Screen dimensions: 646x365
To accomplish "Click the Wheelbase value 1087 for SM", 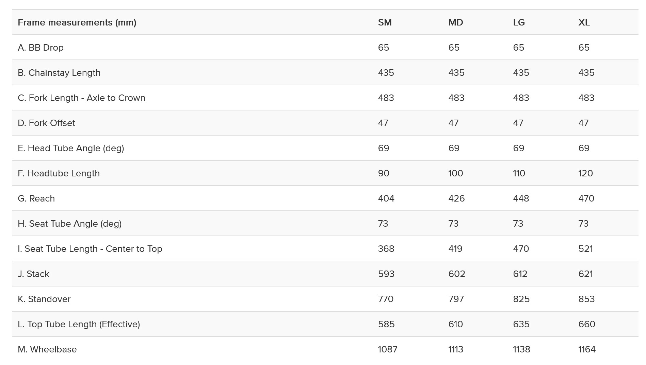I will coord(387,349).
